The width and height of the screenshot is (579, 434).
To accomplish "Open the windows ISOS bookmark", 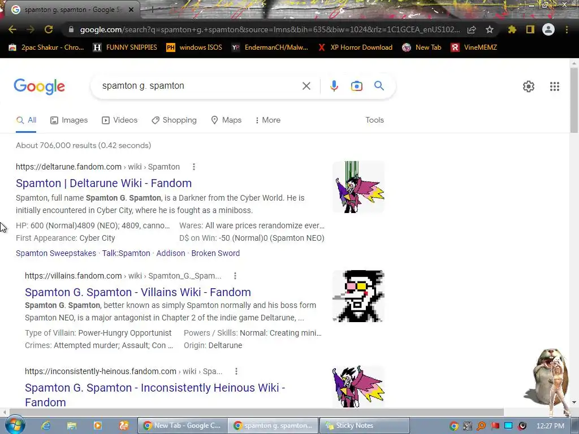I will click(x=195, y=47).
